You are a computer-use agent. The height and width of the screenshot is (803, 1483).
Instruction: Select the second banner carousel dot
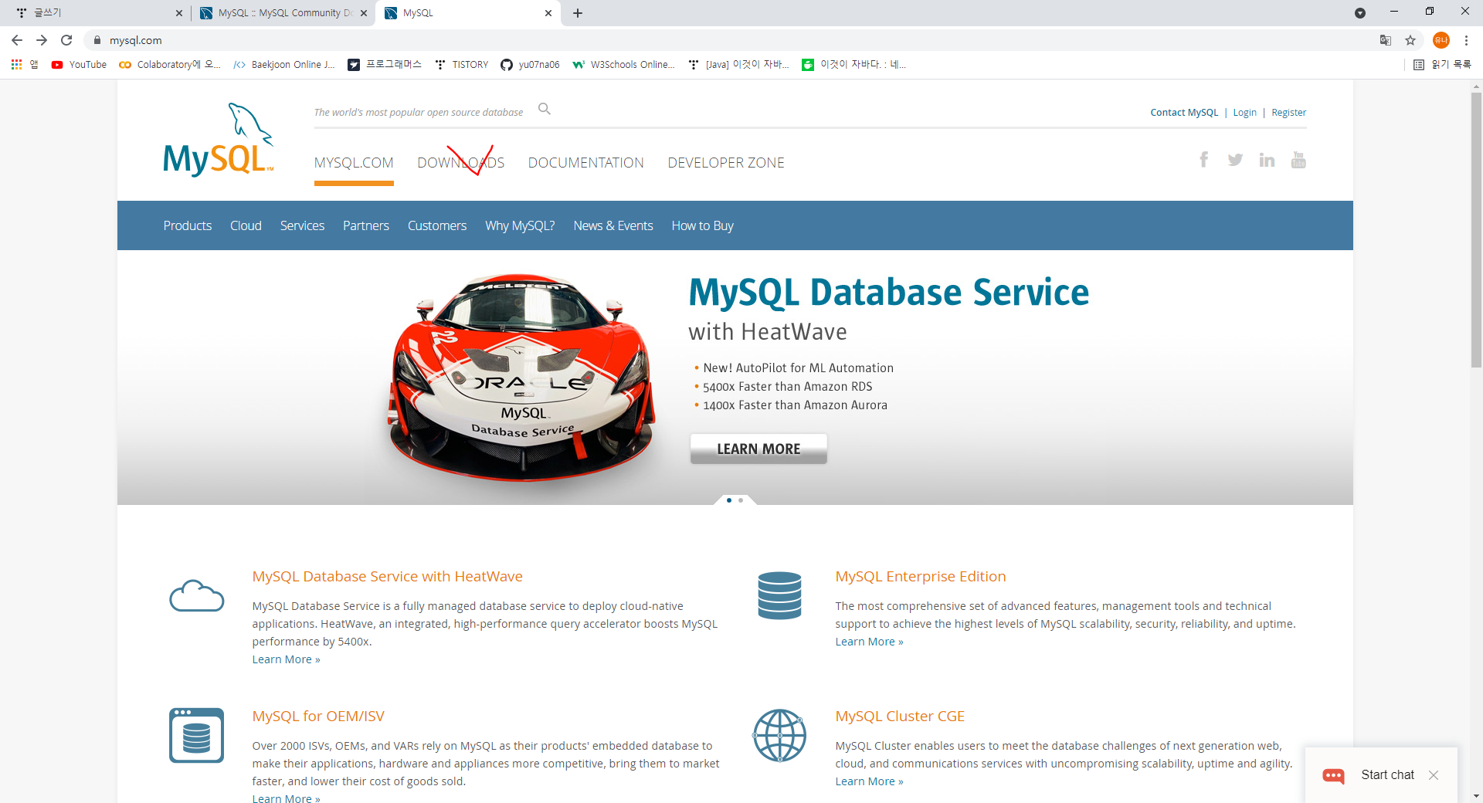point(741,500)
